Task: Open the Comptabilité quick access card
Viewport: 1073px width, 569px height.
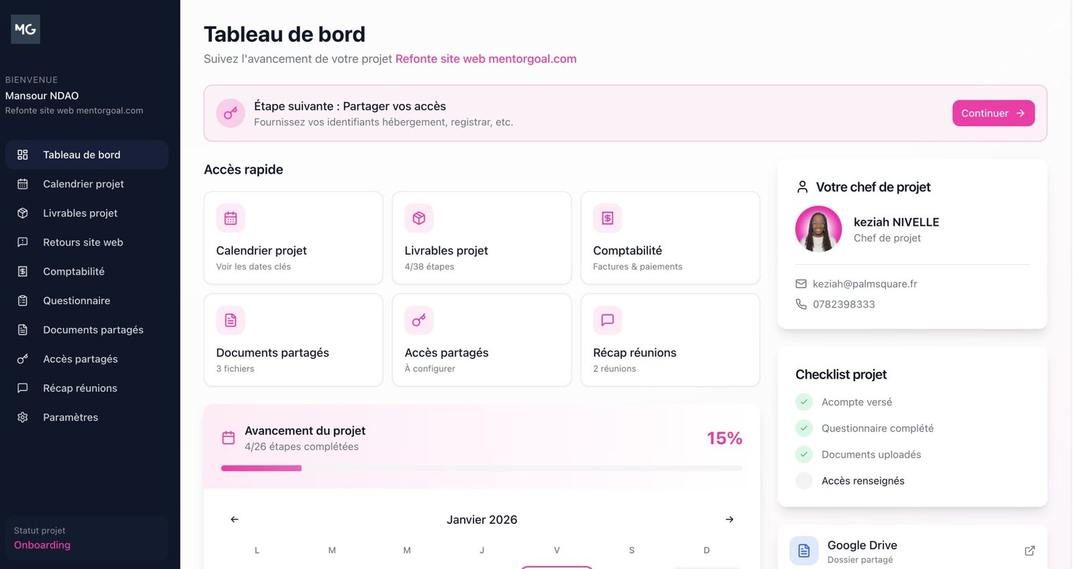Action: click(670, 238)
